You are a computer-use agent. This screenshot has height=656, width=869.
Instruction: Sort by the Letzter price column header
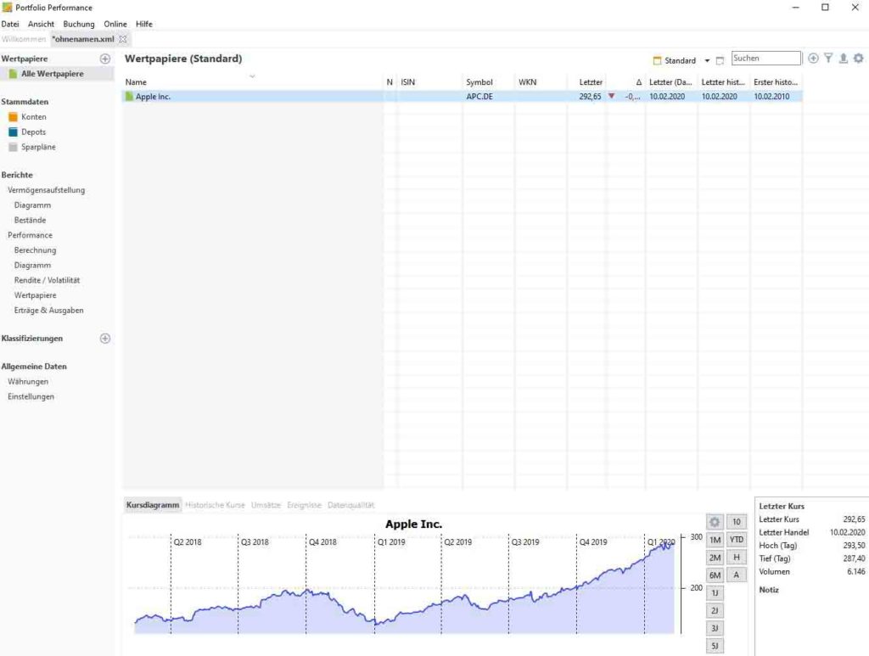coord(587,82)
